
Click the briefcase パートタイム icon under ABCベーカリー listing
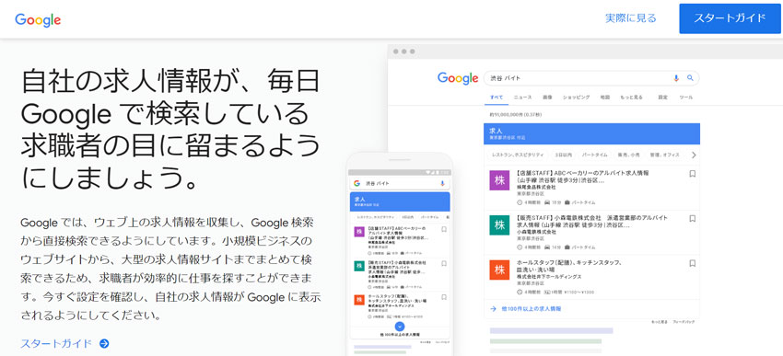pyautogui.click(x=567, y=202)
